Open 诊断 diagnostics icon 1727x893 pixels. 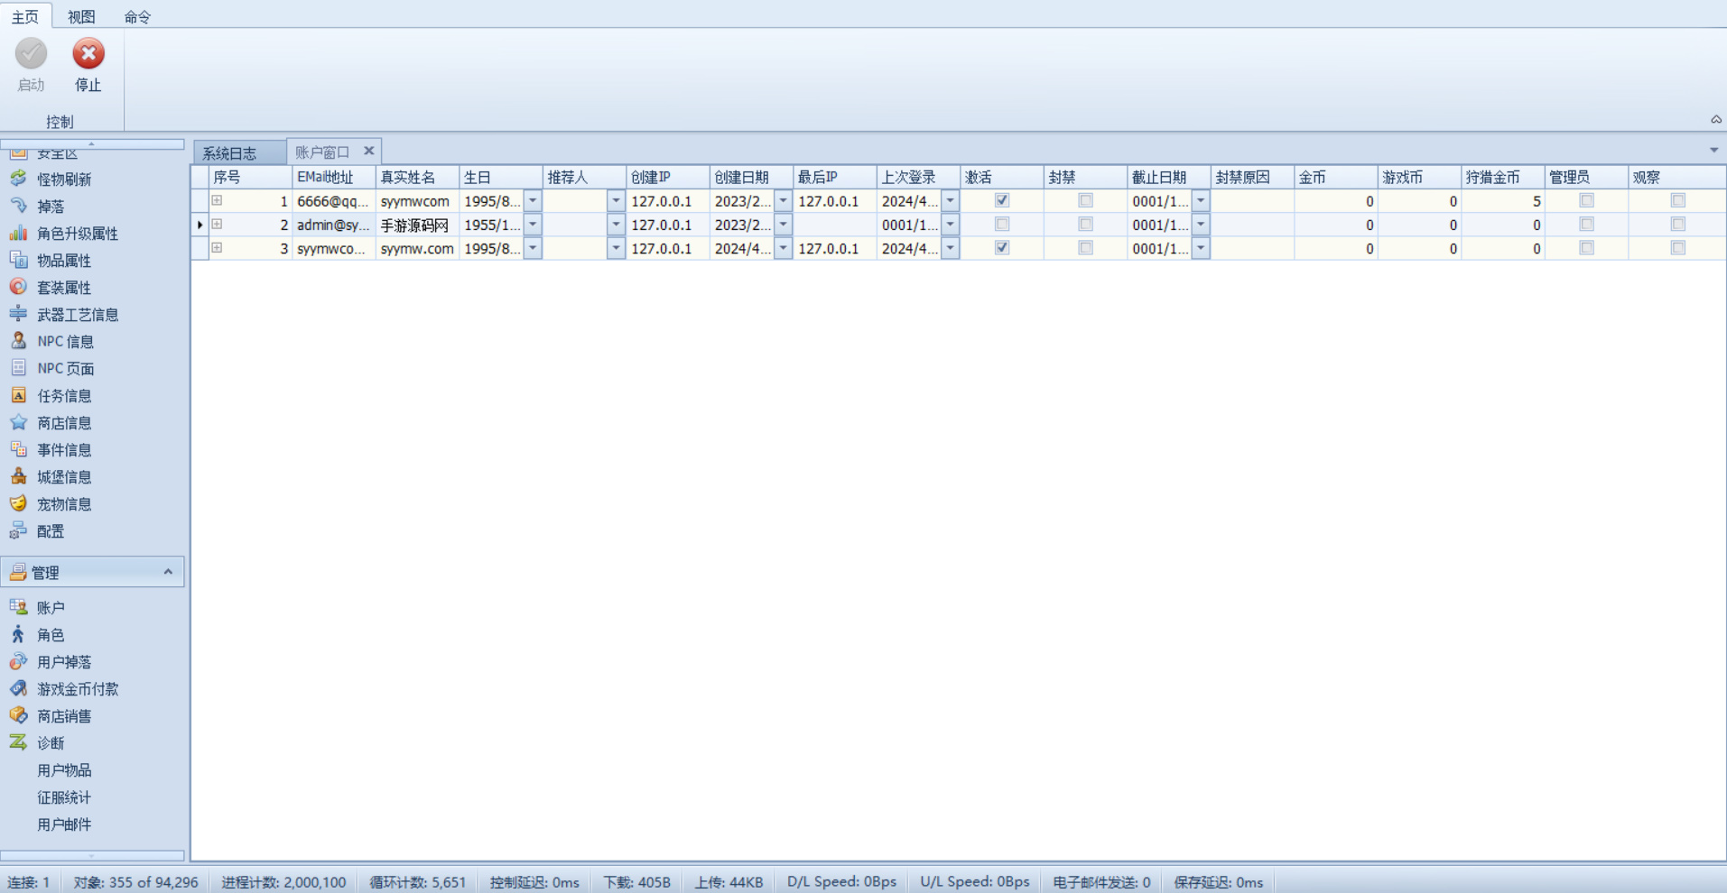(18, 742)
